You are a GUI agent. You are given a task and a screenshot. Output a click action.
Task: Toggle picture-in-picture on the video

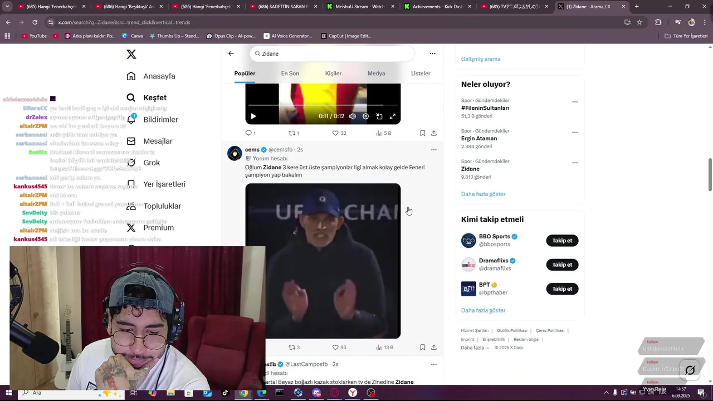click(x=379, y=116)
